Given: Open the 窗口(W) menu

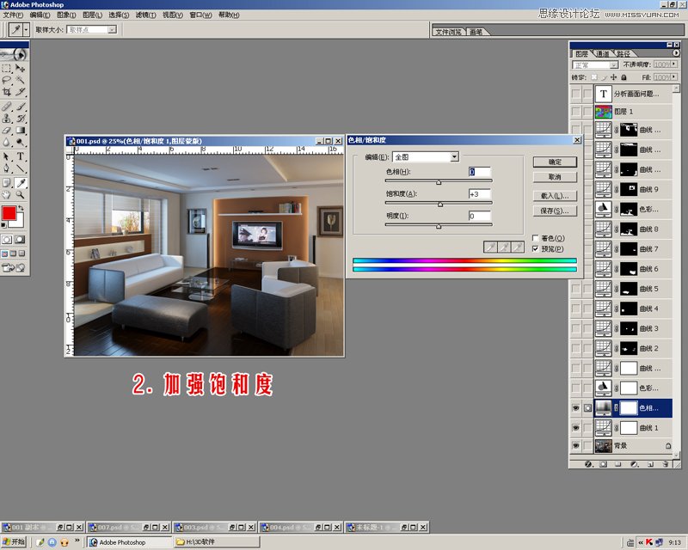Looking at the screenshot, I should click(200, 15).
